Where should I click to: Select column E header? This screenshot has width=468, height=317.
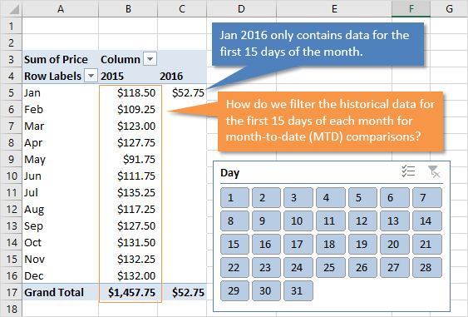click(334, 8)
